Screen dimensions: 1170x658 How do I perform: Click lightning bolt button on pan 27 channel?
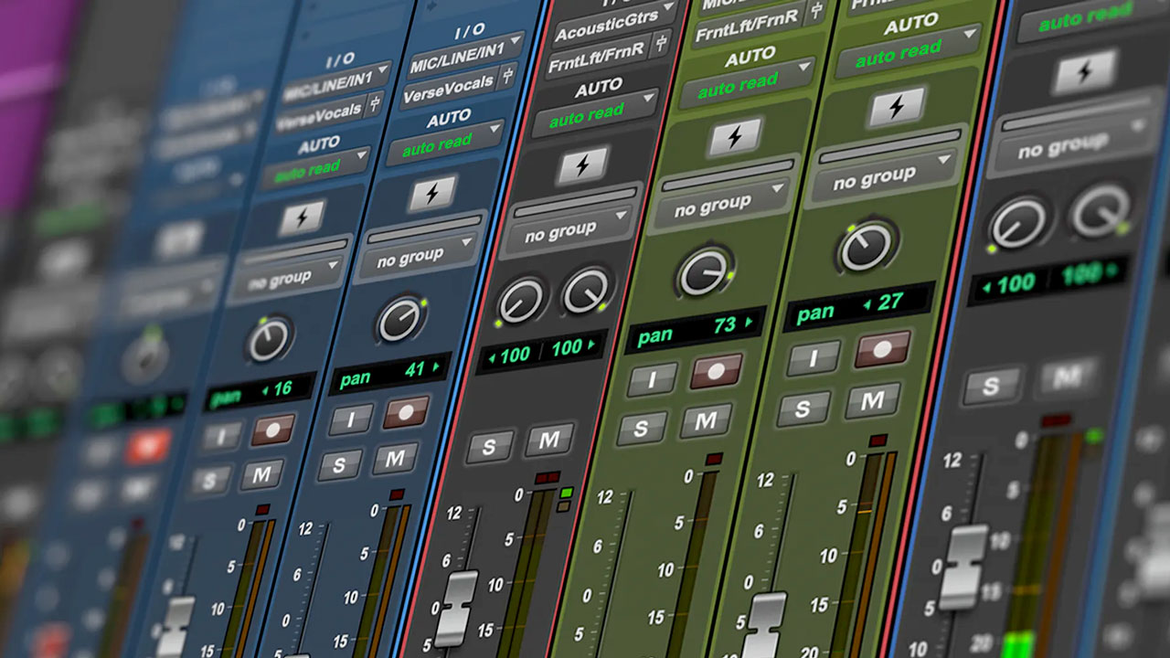point(897,108)
